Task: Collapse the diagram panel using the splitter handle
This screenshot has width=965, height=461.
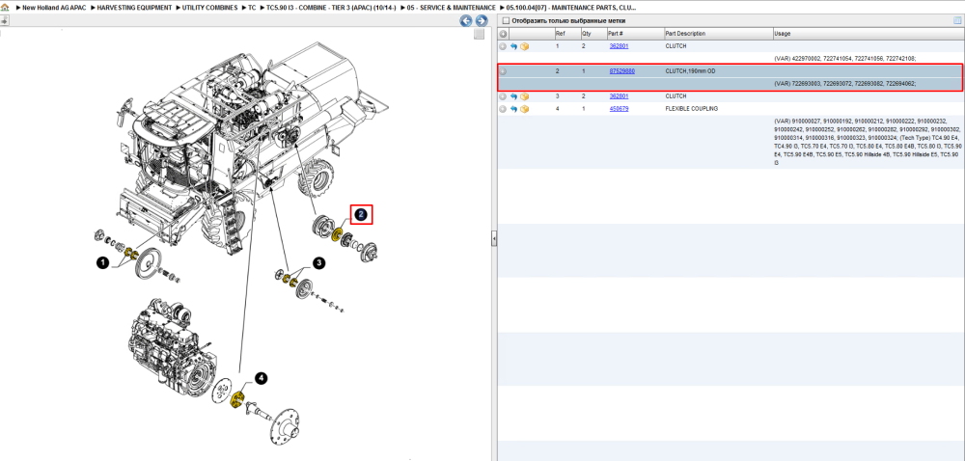Action: click(x=493, y=239)
